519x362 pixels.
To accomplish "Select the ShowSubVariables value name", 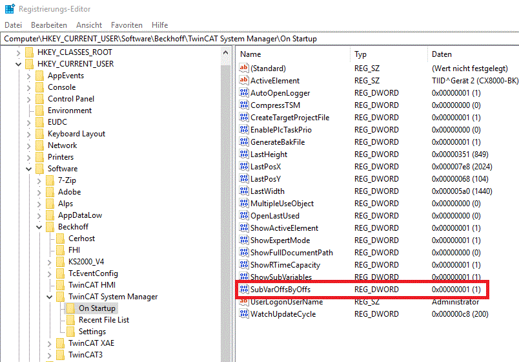I will tap(281, 277).
